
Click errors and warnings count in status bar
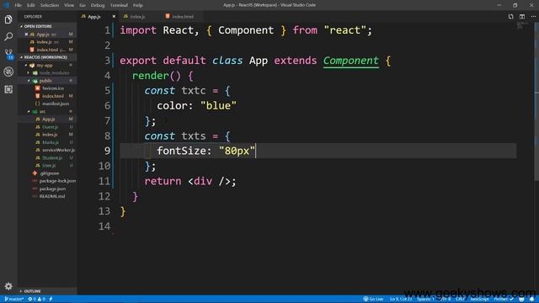37,300
